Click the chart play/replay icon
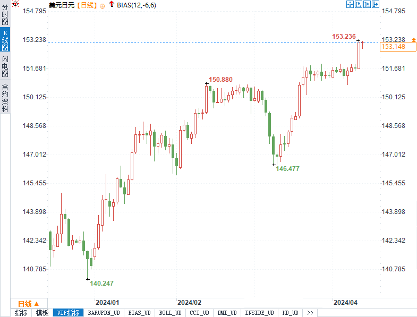The width and height of the screenshot is (417, 317). click(x=368, y=4)
